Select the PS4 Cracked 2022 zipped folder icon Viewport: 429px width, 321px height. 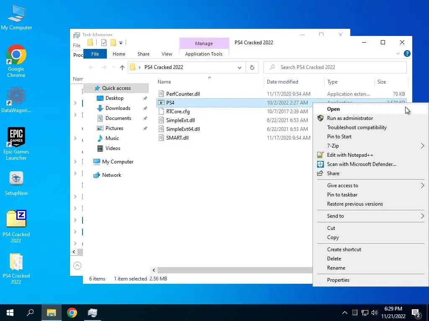(16, 269)
